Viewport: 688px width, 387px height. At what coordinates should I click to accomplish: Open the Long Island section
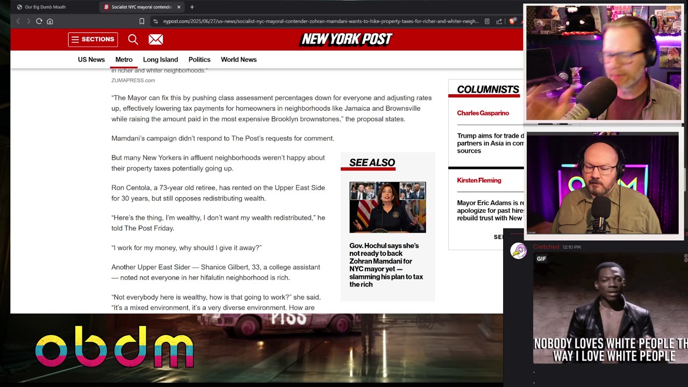160,60
